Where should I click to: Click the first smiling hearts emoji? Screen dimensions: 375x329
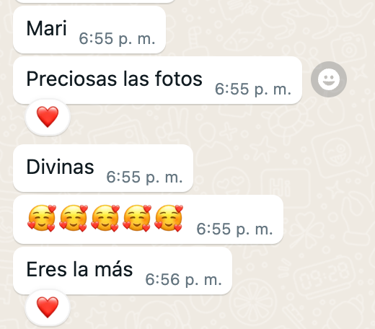[x=42, y=218]
